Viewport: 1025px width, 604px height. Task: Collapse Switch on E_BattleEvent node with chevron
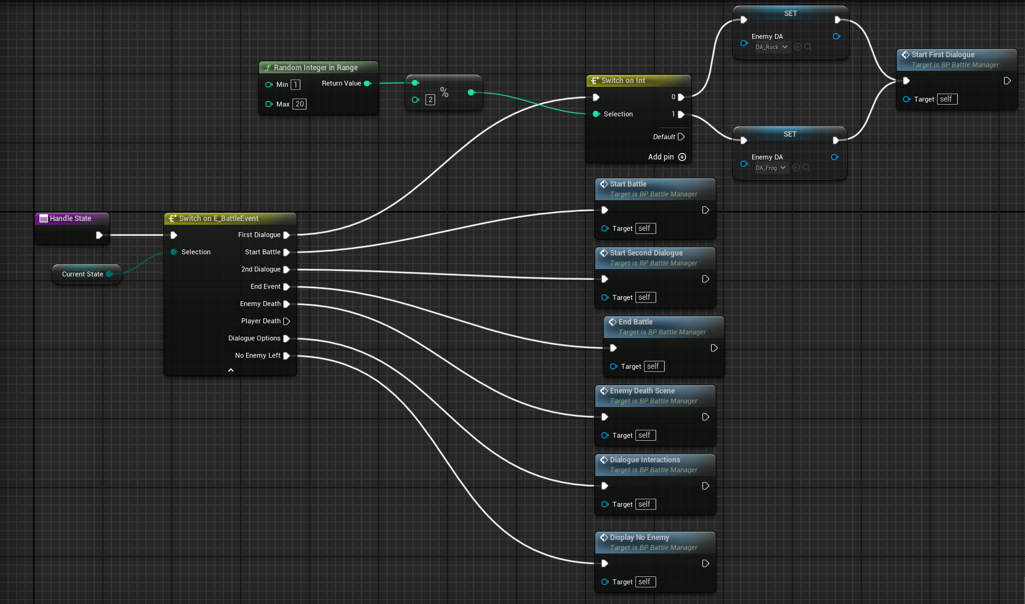[231, 370]
